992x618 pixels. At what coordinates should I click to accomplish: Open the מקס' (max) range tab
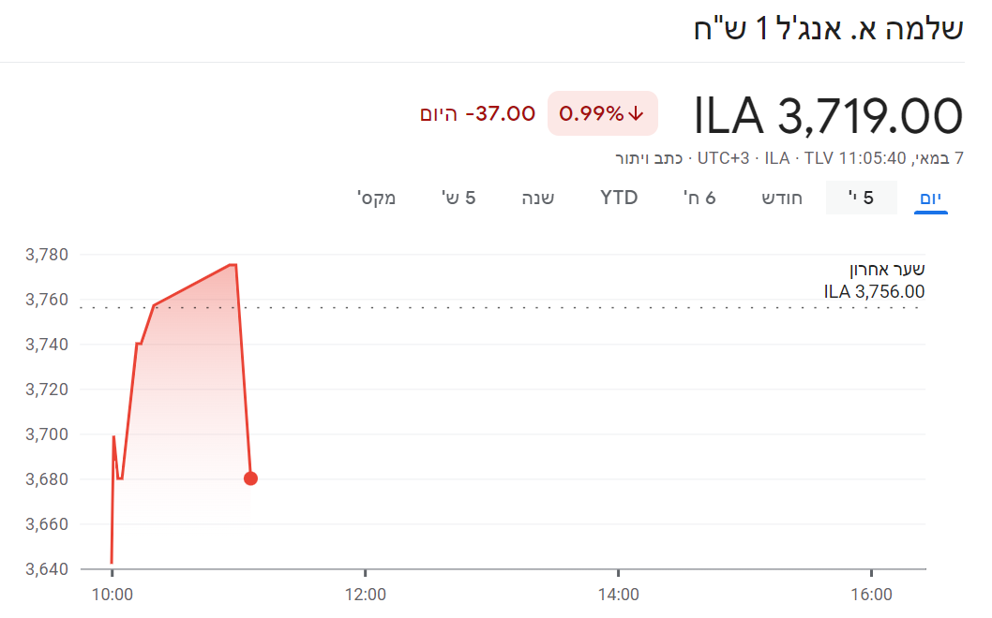[x=376, y=198]
